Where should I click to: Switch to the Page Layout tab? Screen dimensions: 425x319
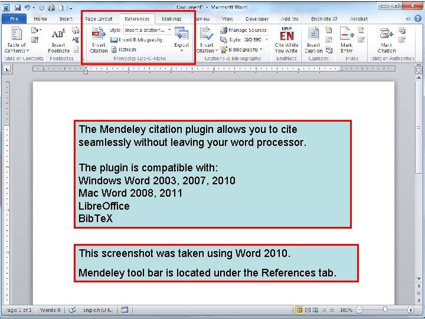click(x=99, y=19)
